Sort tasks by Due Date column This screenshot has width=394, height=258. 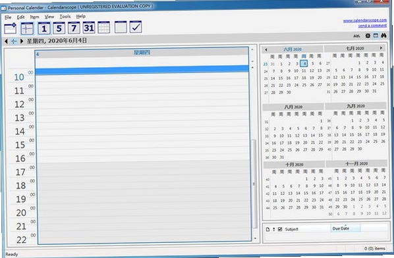345,228
